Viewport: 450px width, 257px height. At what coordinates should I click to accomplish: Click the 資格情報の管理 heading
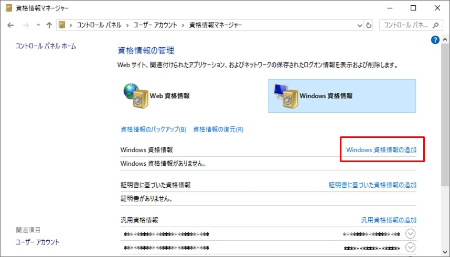(x=146, y=50)
